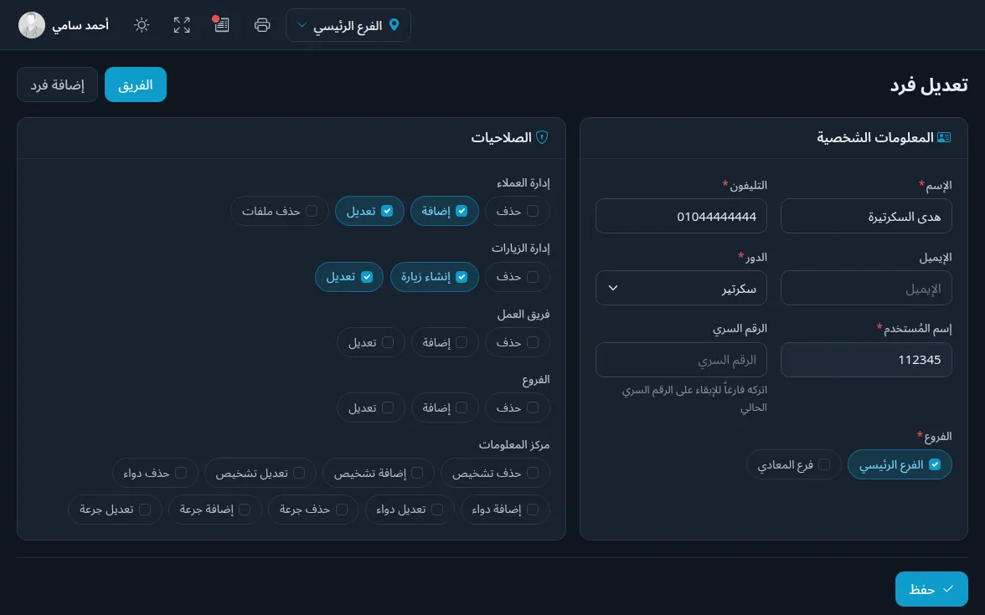Expand the الدور role dropdown سكرتير
Screen dimensions: 985x615
click(681, 288)
